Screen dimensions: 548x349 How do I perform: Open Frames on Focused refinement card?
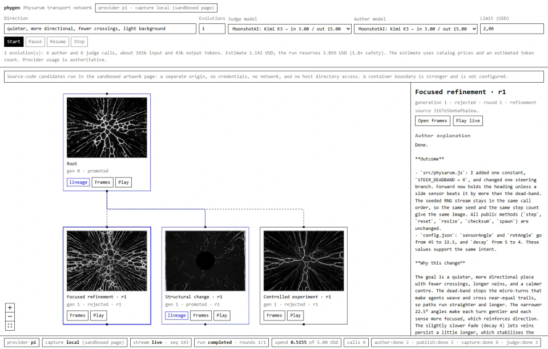click(78, 315)
